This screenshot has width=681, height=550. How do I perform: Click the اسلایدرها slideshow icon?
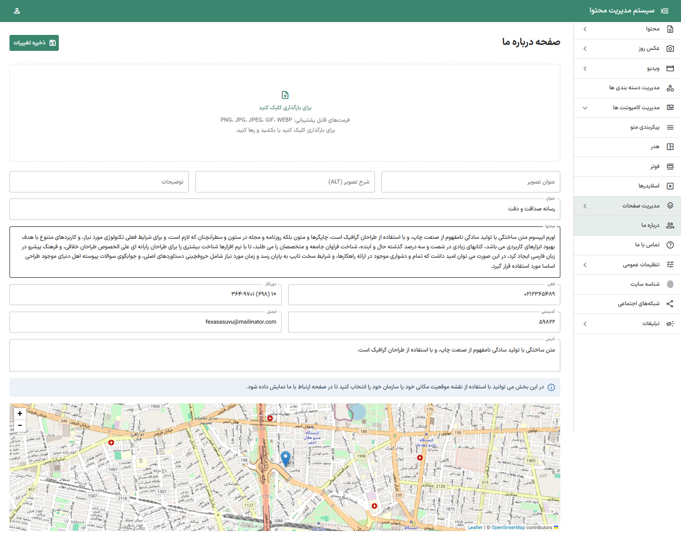click(671, 186)
